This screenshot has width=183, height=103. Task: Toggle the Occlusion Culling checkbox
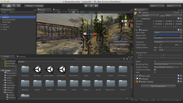click(155, 70)
